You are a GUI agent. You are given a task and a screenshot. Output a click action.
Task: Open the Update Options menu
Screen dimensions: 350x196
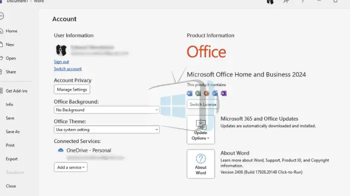click(201, 129)
